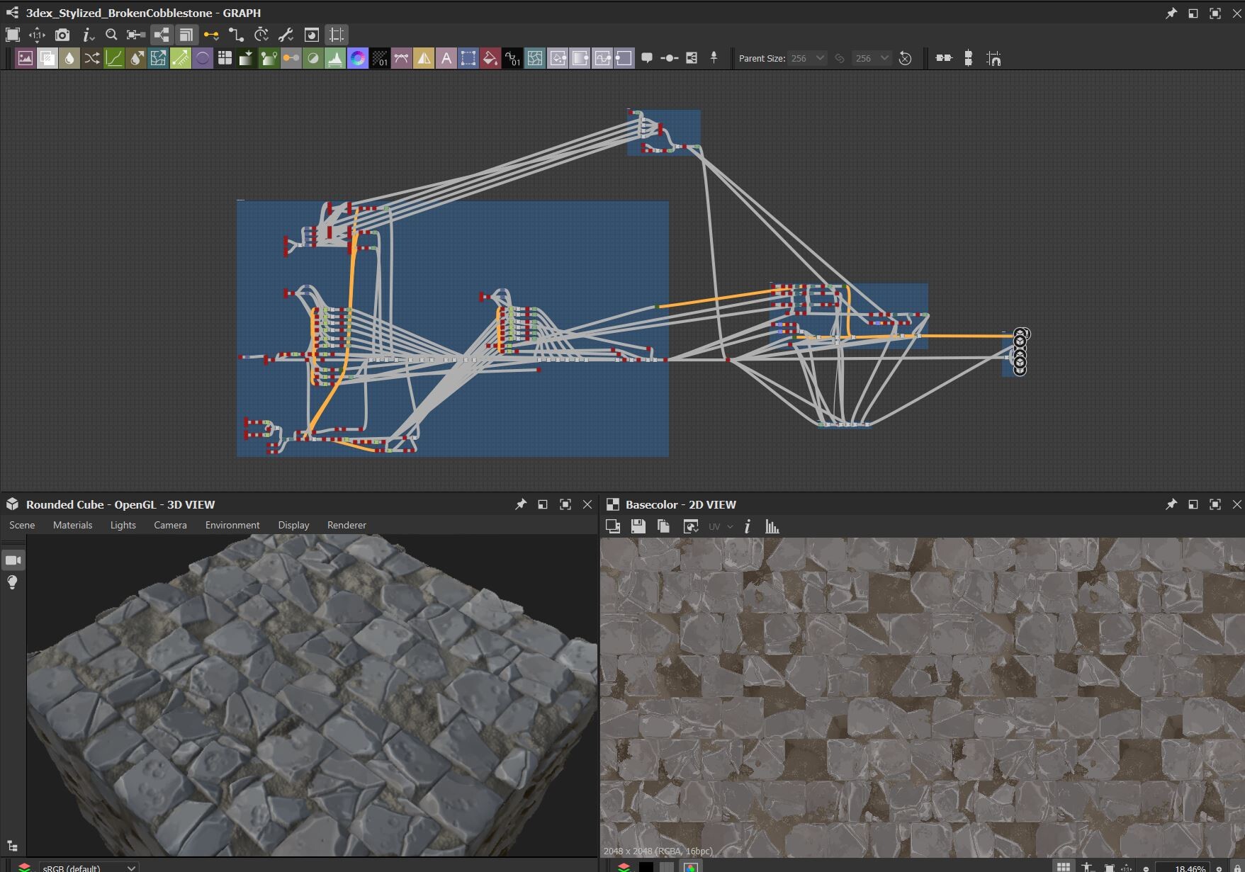1245x872 pixels.
Task: Pin the Basecolor 2D View panel
Action: pyautogui.click(x=1170, y=504)
